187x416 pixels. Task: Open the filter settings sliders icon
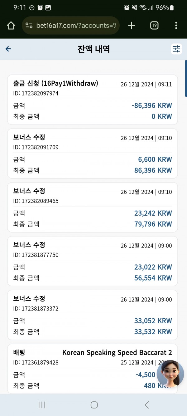176,49
